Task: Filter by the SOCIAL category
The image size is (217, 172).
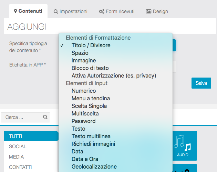Action: tap(18, 146)
